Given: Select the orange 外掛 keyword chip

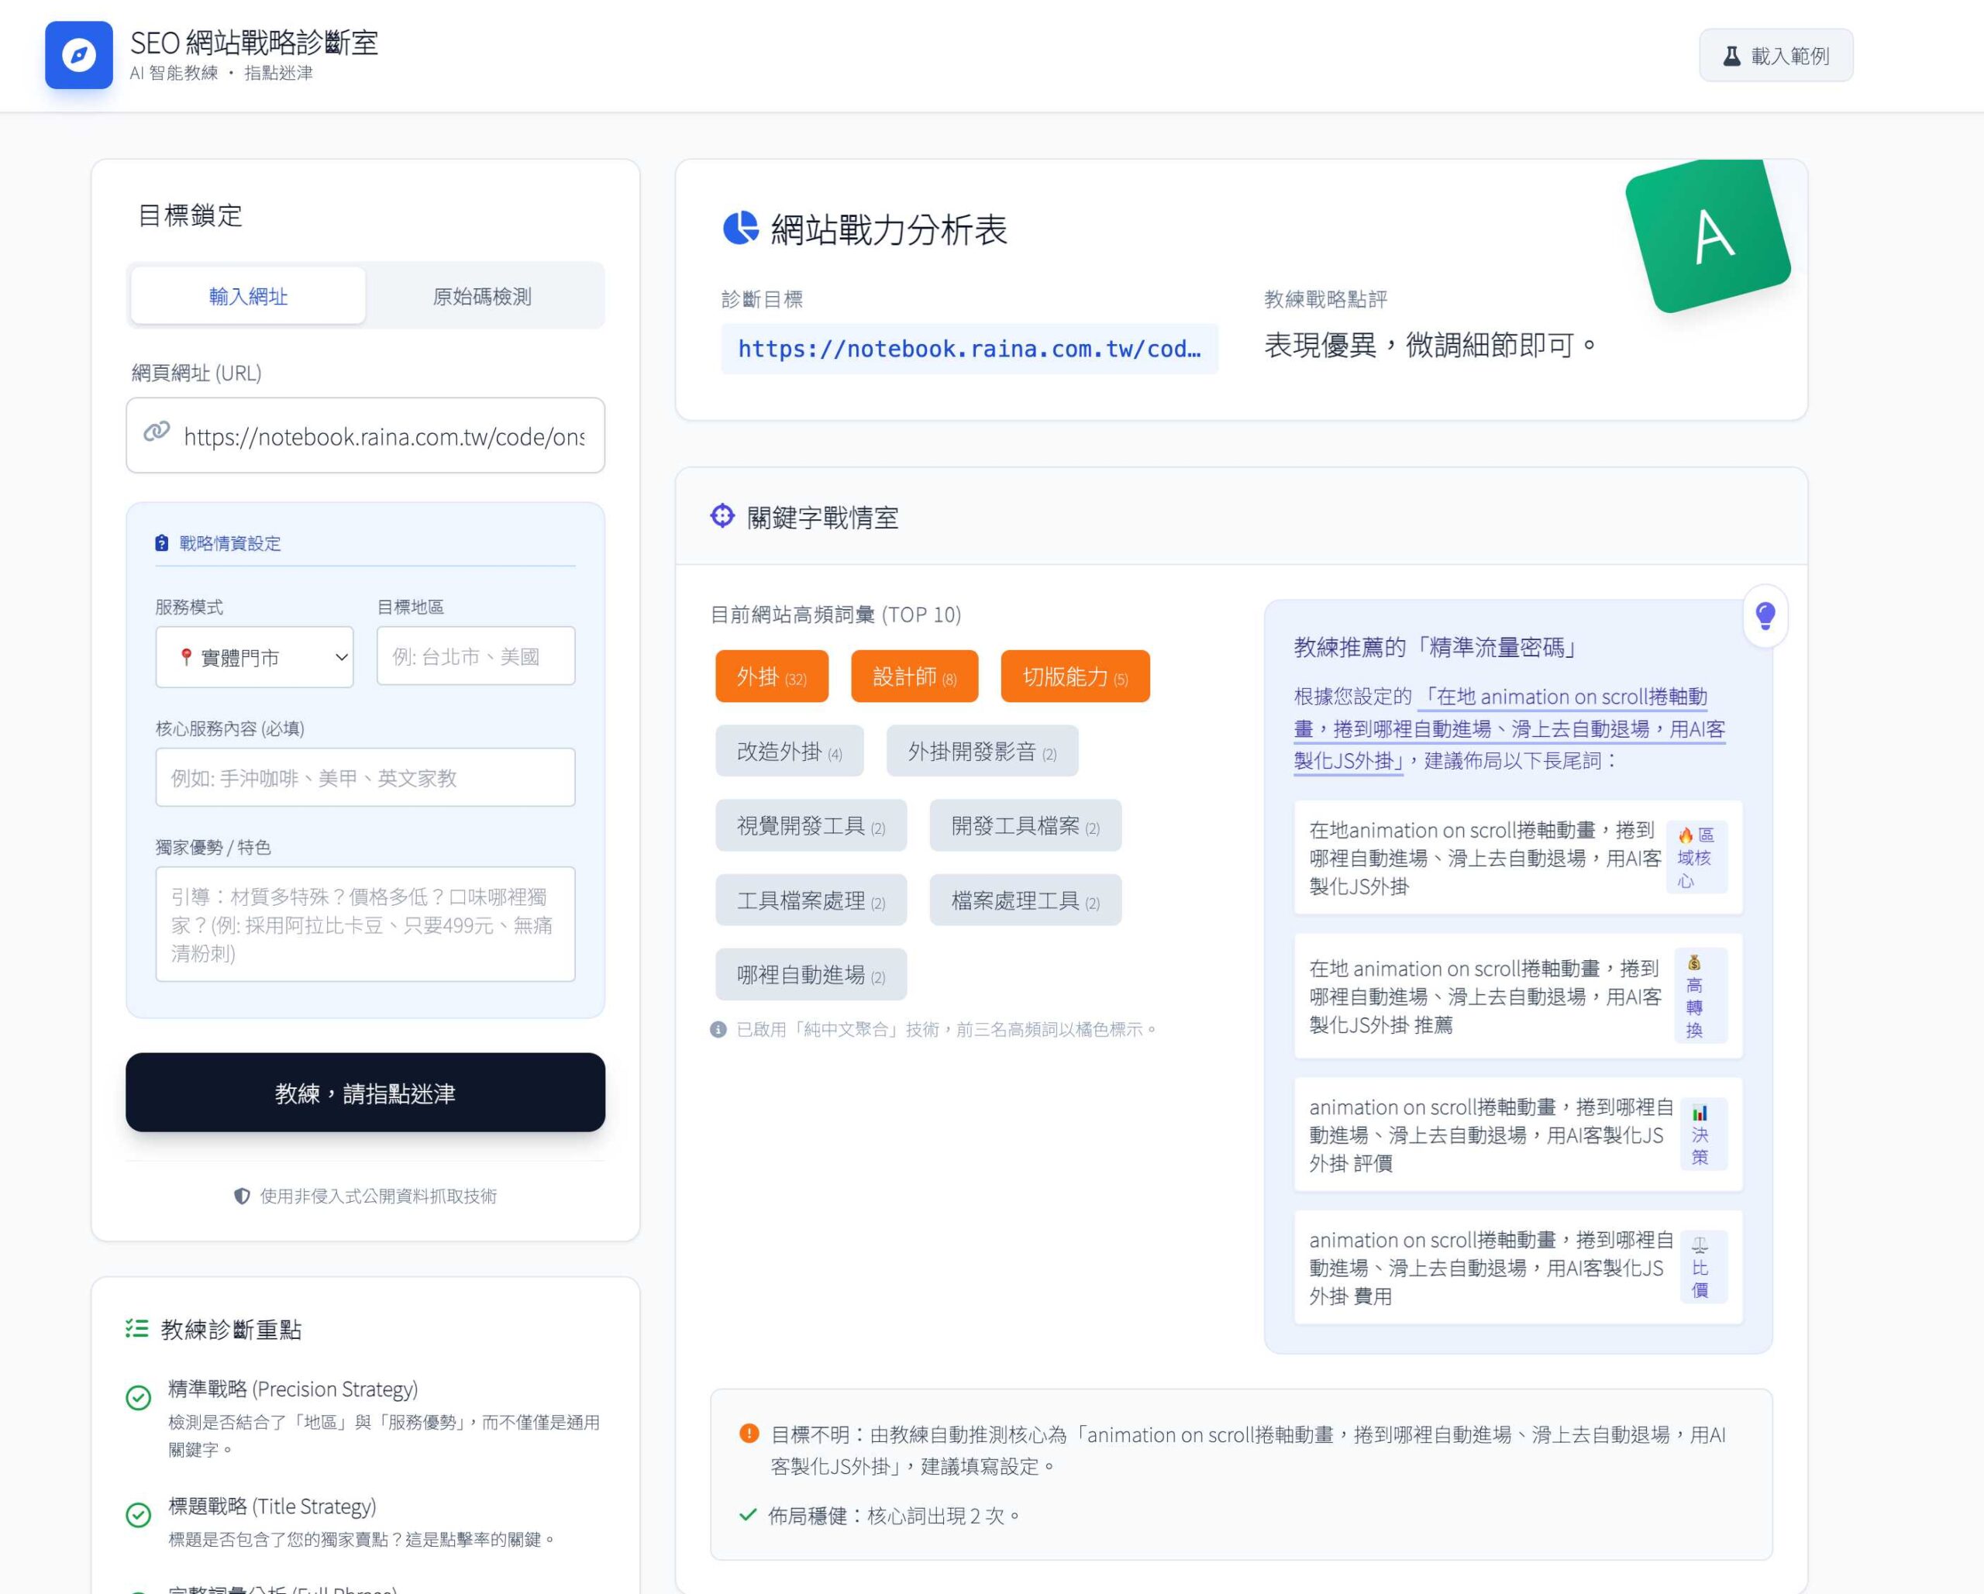Looking at the screenshot, I should (x=771, y=677).
